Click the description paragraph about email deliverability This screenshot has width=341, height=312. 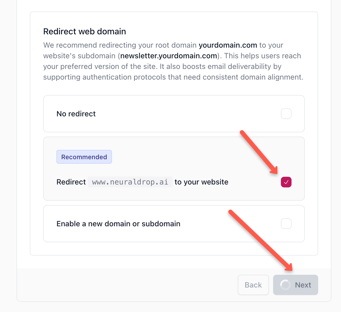173,66
